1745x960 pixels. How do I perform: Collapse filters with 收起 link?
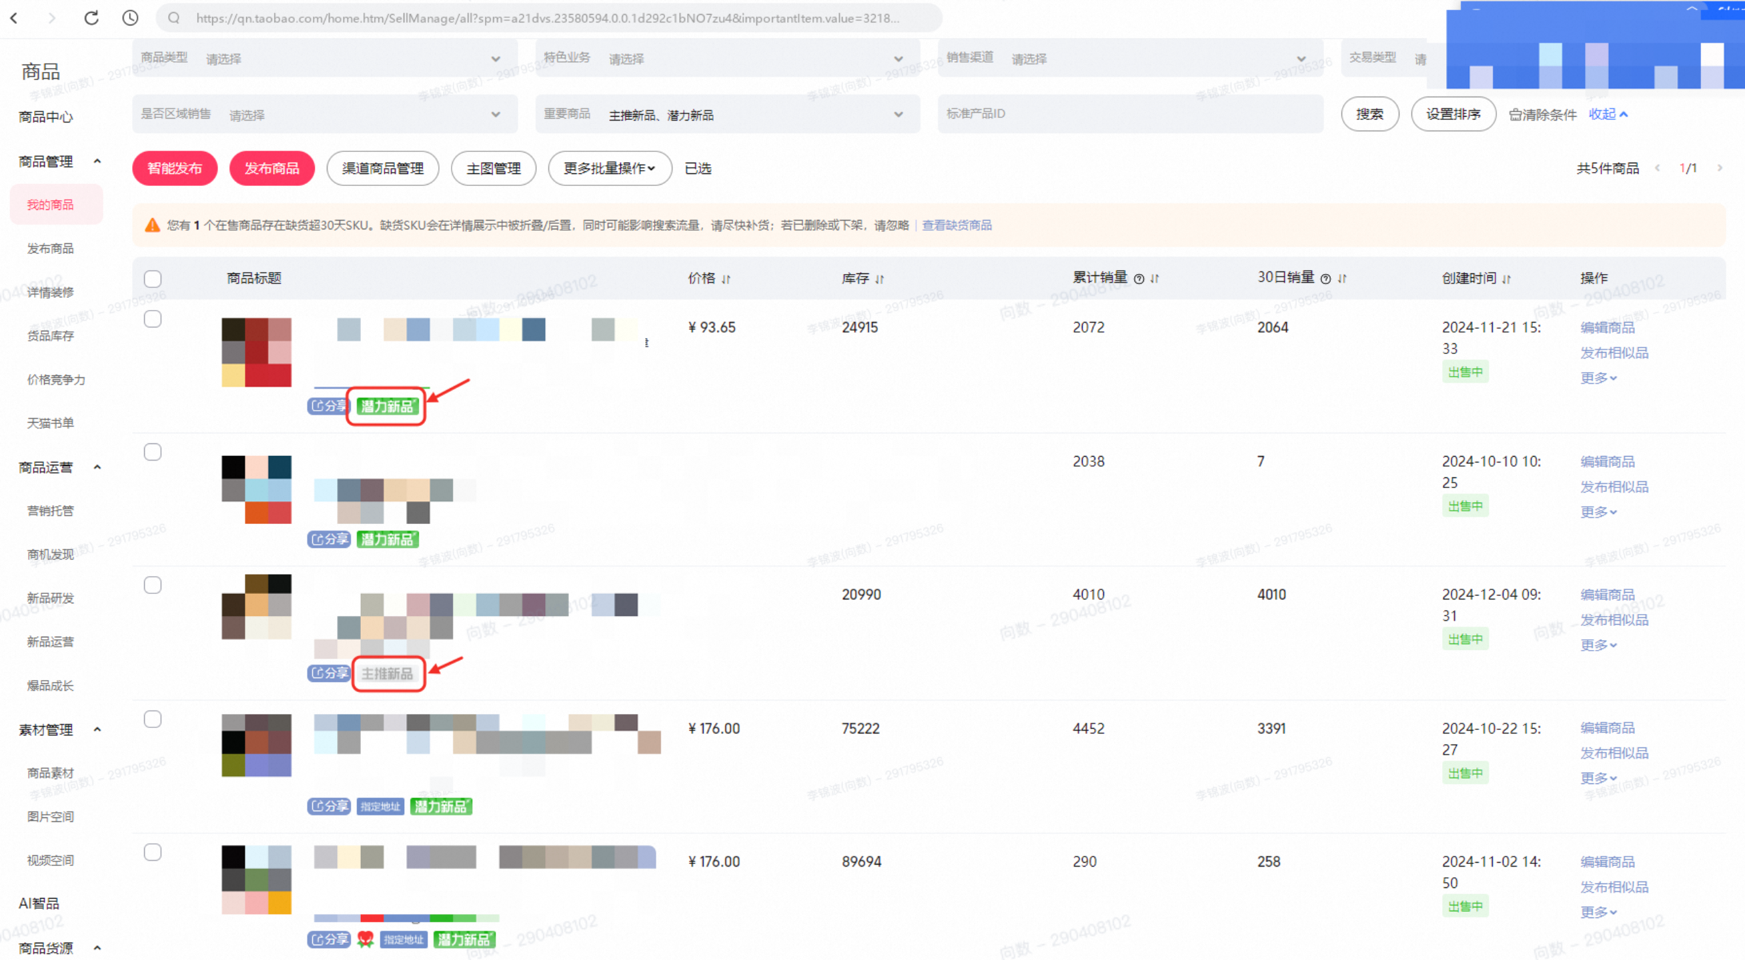coord(1608,115)
